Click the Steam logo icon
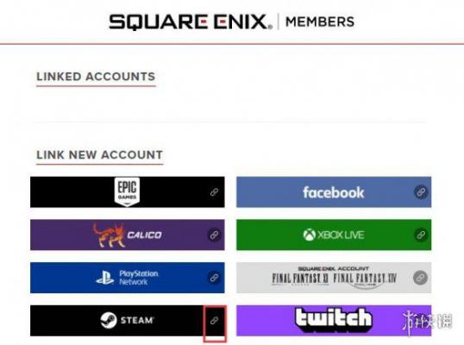Image resolution: width=464 pixels, height=345 pixels. coord(109,320)
